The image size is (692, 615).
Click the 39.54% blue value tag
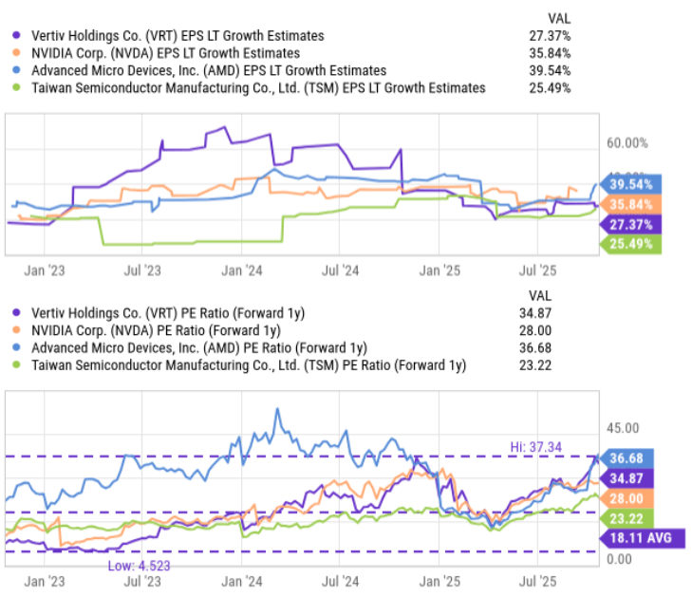click(x=631, y=184)
